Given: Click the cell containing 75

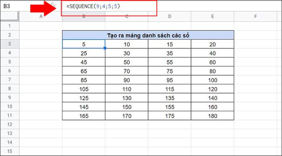Looking at the screenshot, I should (170, 71).
